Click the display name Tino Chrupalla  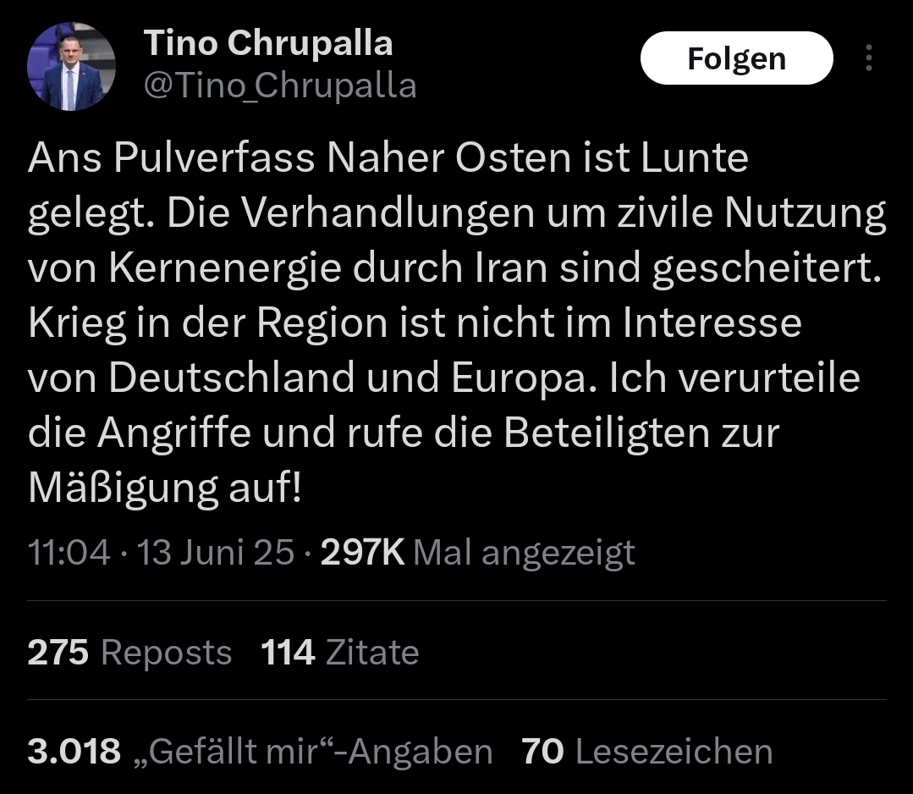267,43
